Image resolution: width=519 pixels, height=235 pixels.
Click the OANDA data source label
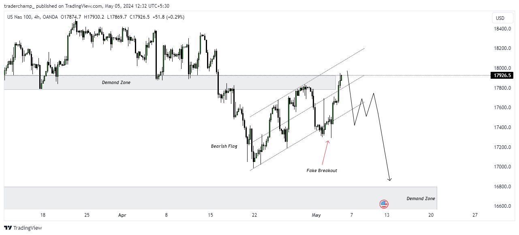[50, 17]
